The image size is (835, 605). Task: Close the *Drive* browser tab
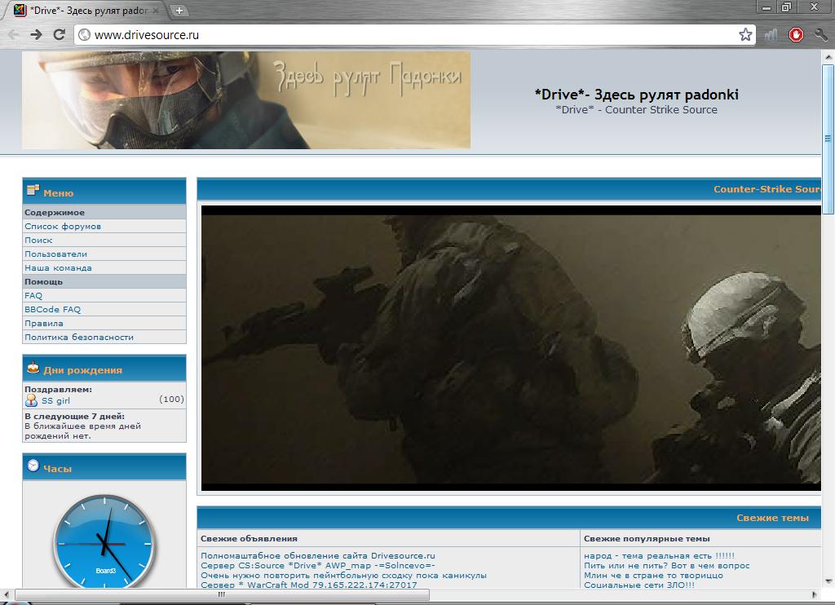coord(156,11)
